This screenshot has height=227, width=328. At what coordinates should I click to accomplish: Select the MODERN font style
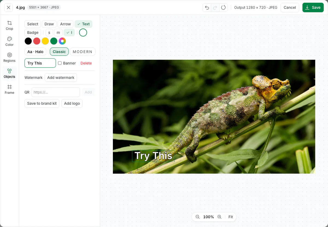tap(83, 52)
